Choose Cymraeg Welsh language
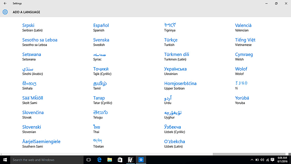The width and height of the screenshot is (291, 164). click(244, 56)
